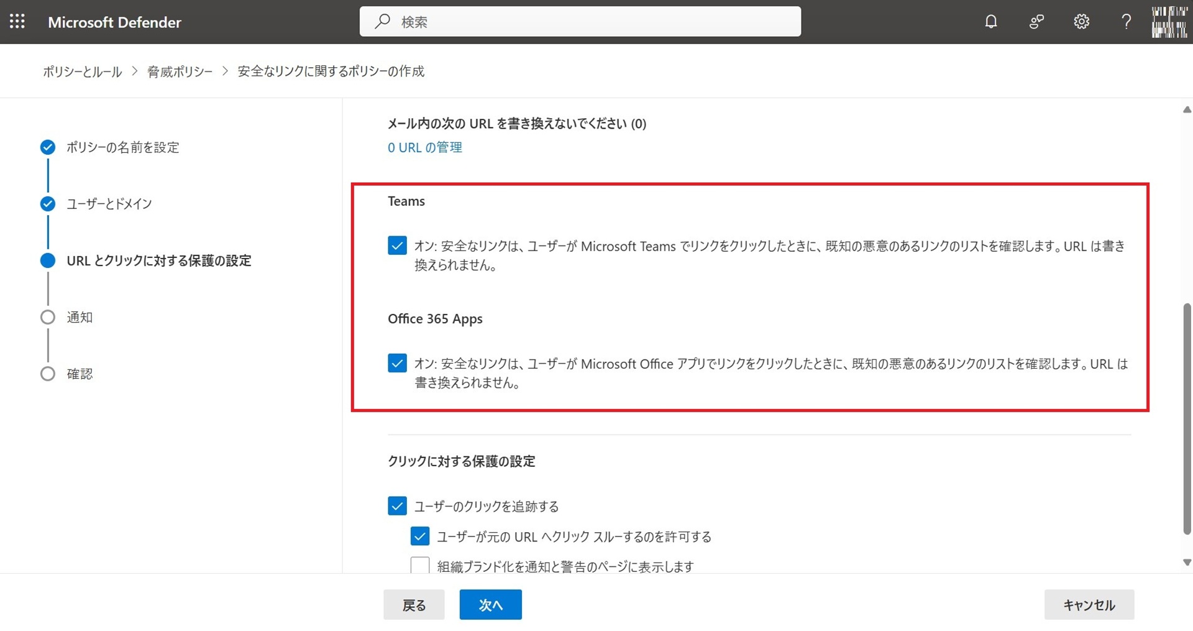Open the account profile avatar
The width and height of the screenshot is (1193, 631).
1169,22
